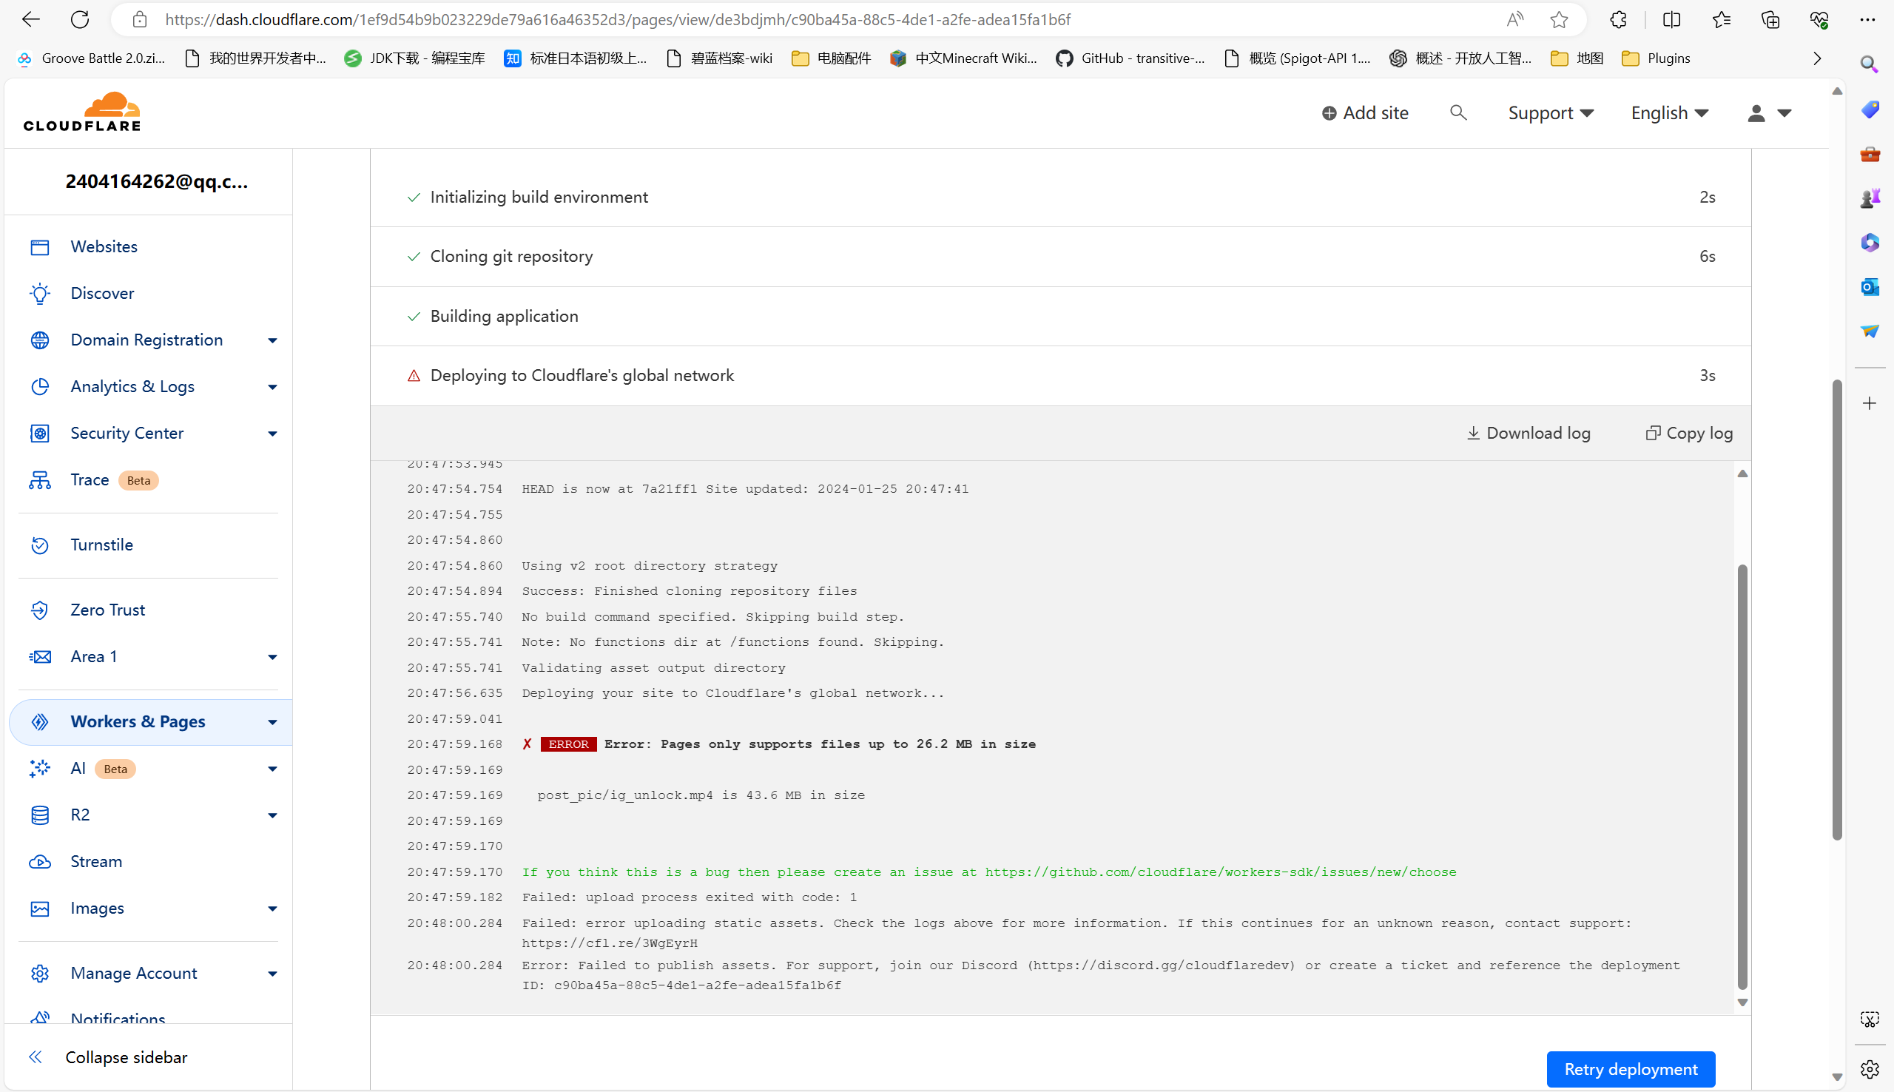Open Zero Trust from sidebar

pos(107,610)
